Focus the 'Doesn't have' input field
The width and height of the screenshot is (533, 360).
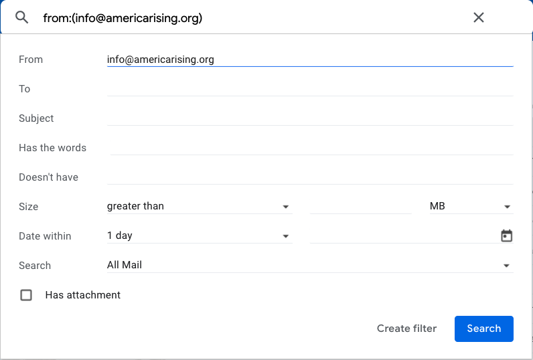coord(309,177)
